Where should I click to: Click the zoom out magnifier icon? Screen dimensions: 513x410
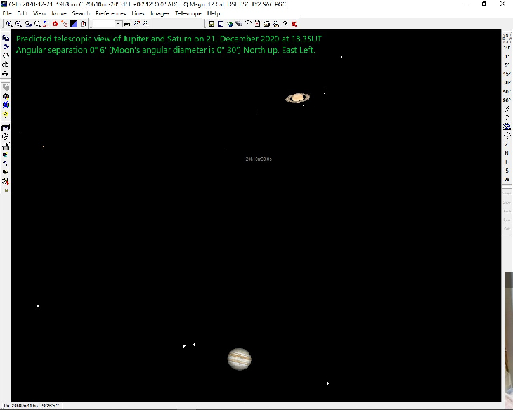[x=18, y=23]
